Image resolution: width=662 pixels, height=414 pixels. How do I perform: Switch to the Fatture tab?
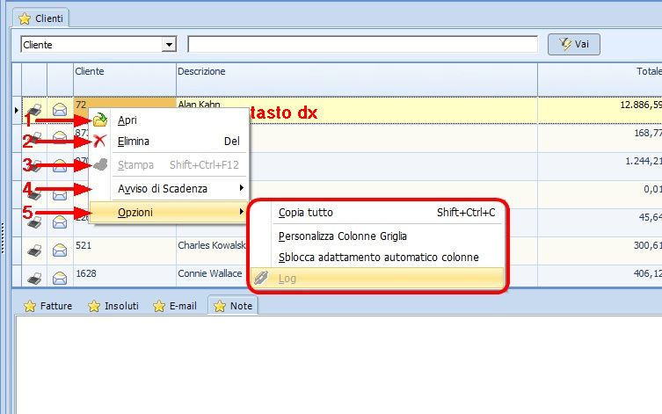[x=47, y=306]
